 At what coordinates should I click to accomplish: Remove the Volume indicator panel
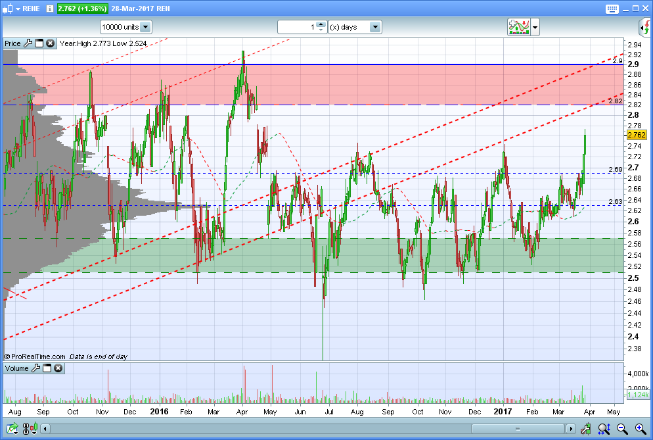(58, 368)
